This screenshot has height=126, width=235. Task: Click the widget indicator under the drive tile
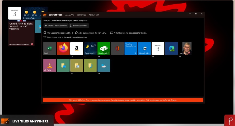pyautogui.click(x=99, y=73)
